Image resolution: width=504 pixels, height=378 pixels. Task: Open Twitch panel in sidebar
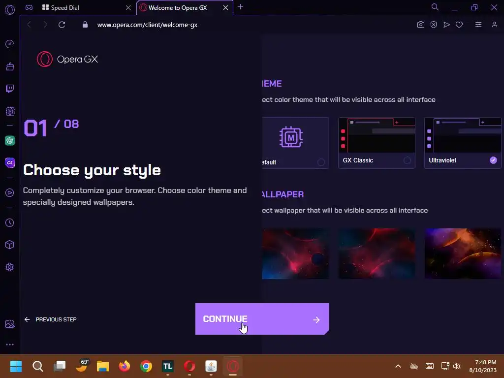click(x=10, y=89)
